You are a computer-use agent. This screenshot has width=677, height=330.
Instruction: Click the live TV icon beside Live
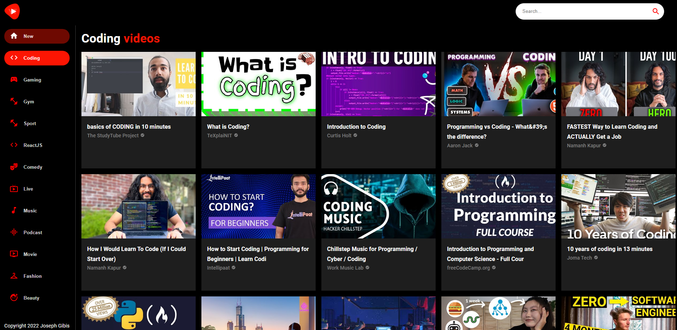(14, 188)
